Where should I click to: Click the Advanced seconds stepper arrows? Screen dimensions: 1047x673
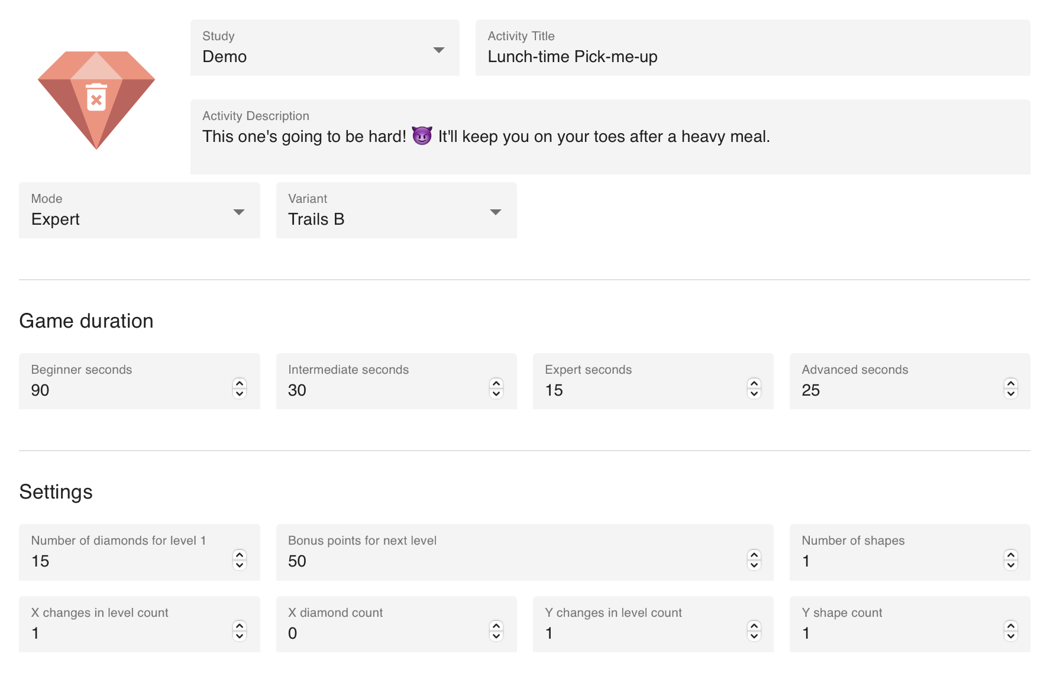[1011, 389]
